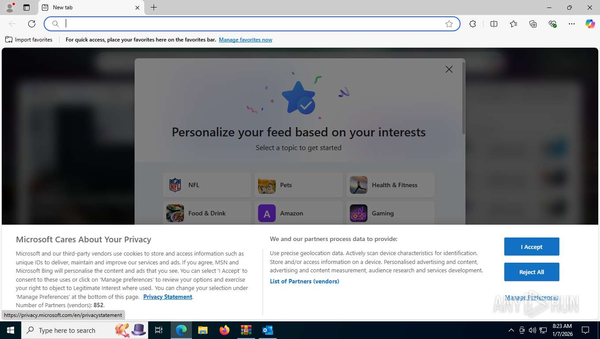600x339 pixels.
Task: Choose the Health & Fitness topic
Action: point(390,185)
